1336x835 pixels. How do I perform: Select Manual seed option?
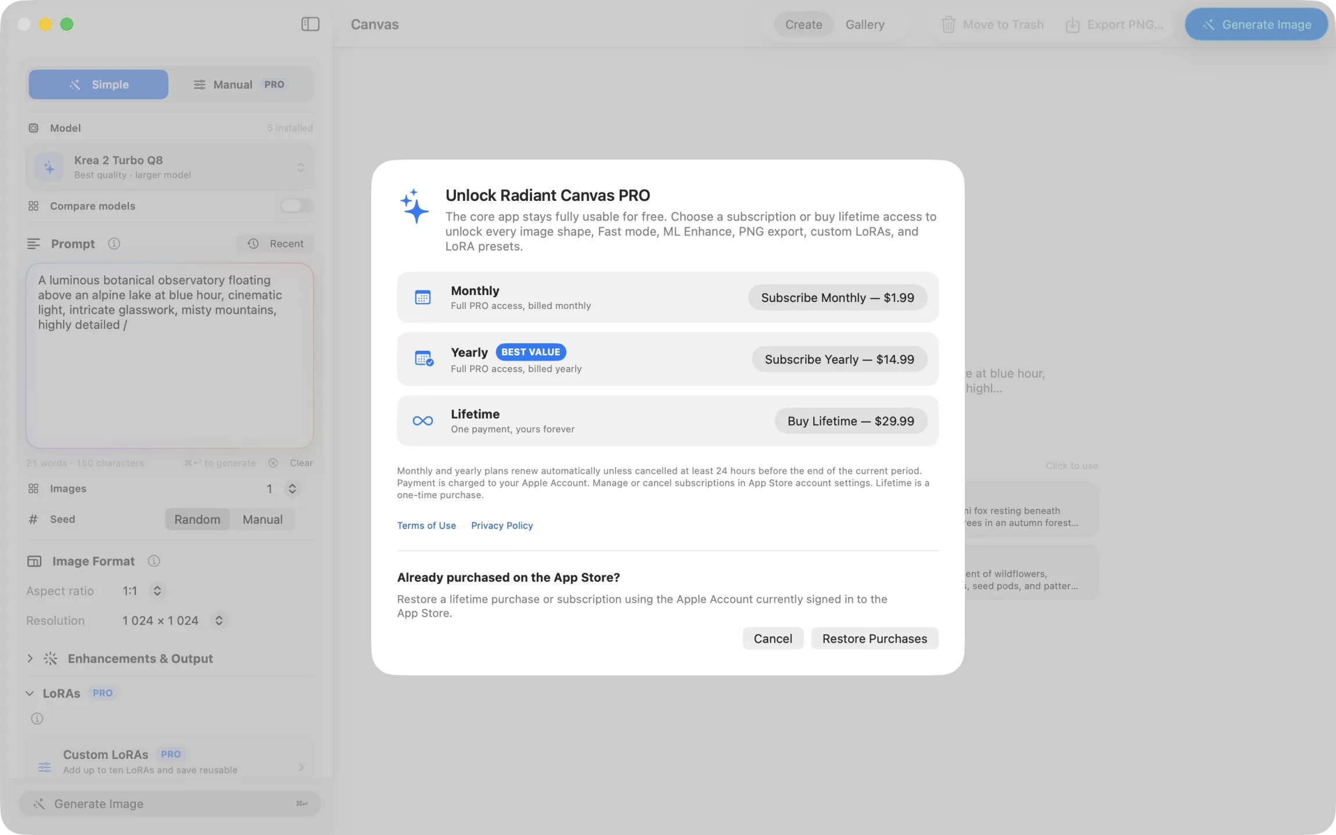click(x=263, y=519)
